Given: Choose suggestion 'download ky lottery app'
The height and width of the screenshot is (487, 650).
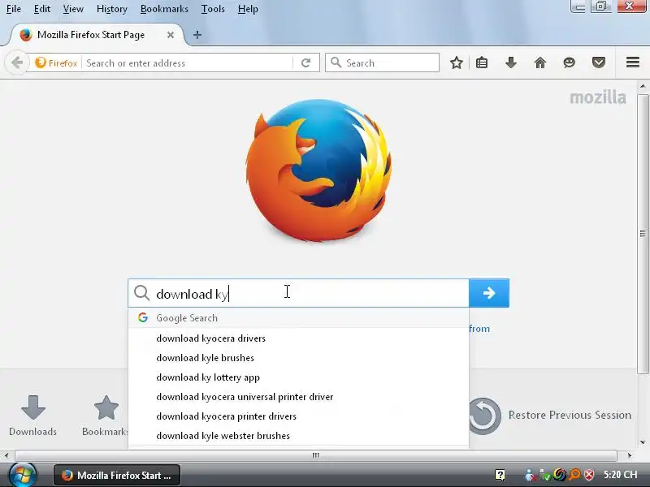Looking at the screenshot, I should click(298, 377).
